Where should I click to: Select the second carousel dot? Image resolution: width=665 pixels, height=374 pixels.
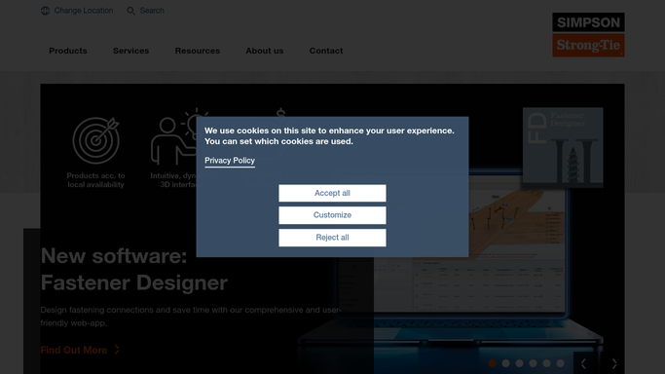[x=505, y=363]
